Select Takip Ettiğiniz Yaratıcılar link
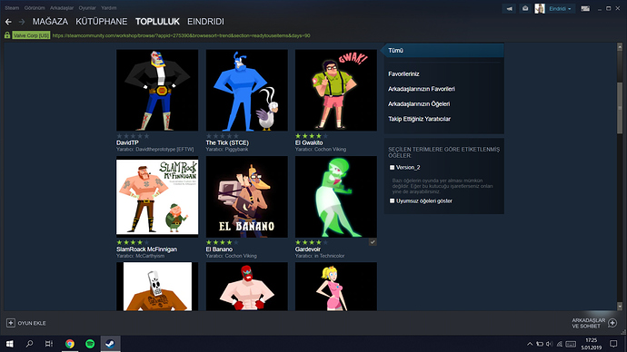 (x=419, y=119)
